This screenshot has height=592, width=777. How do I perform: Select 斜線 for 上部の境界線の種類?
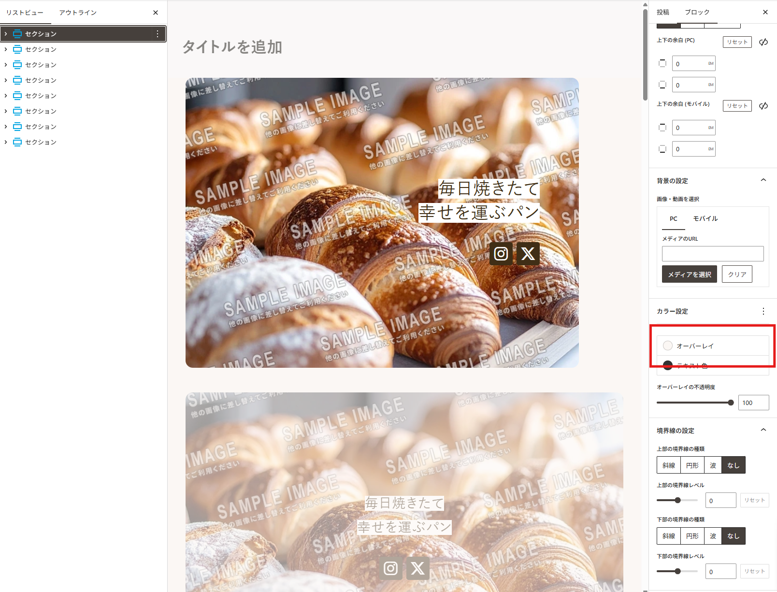tap(669, 465)
